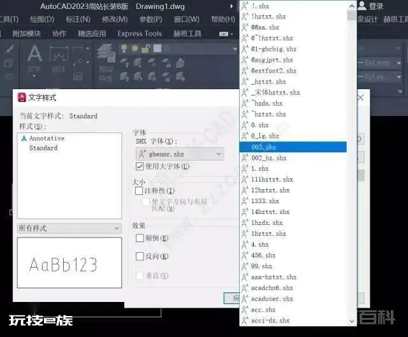Click the layer Off icon
Image resolution: width=408 pixels, height=337 pixels.
tap(124, 62)
